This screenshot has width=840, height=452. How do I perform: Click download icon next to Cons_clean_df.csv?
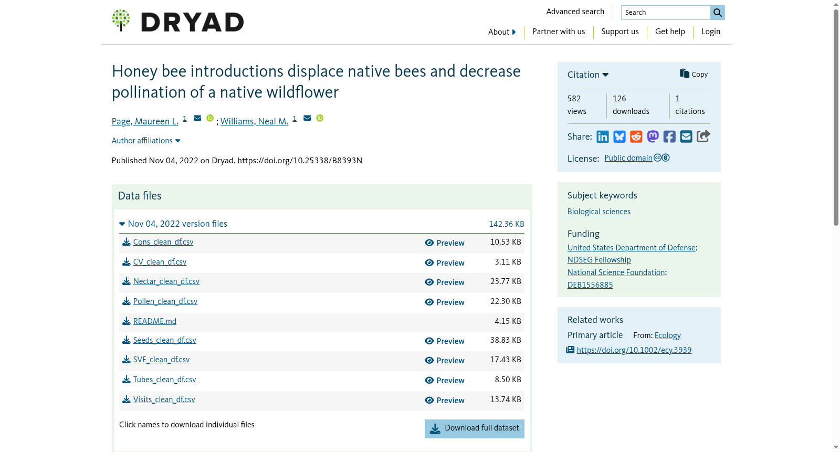[127, 242]
